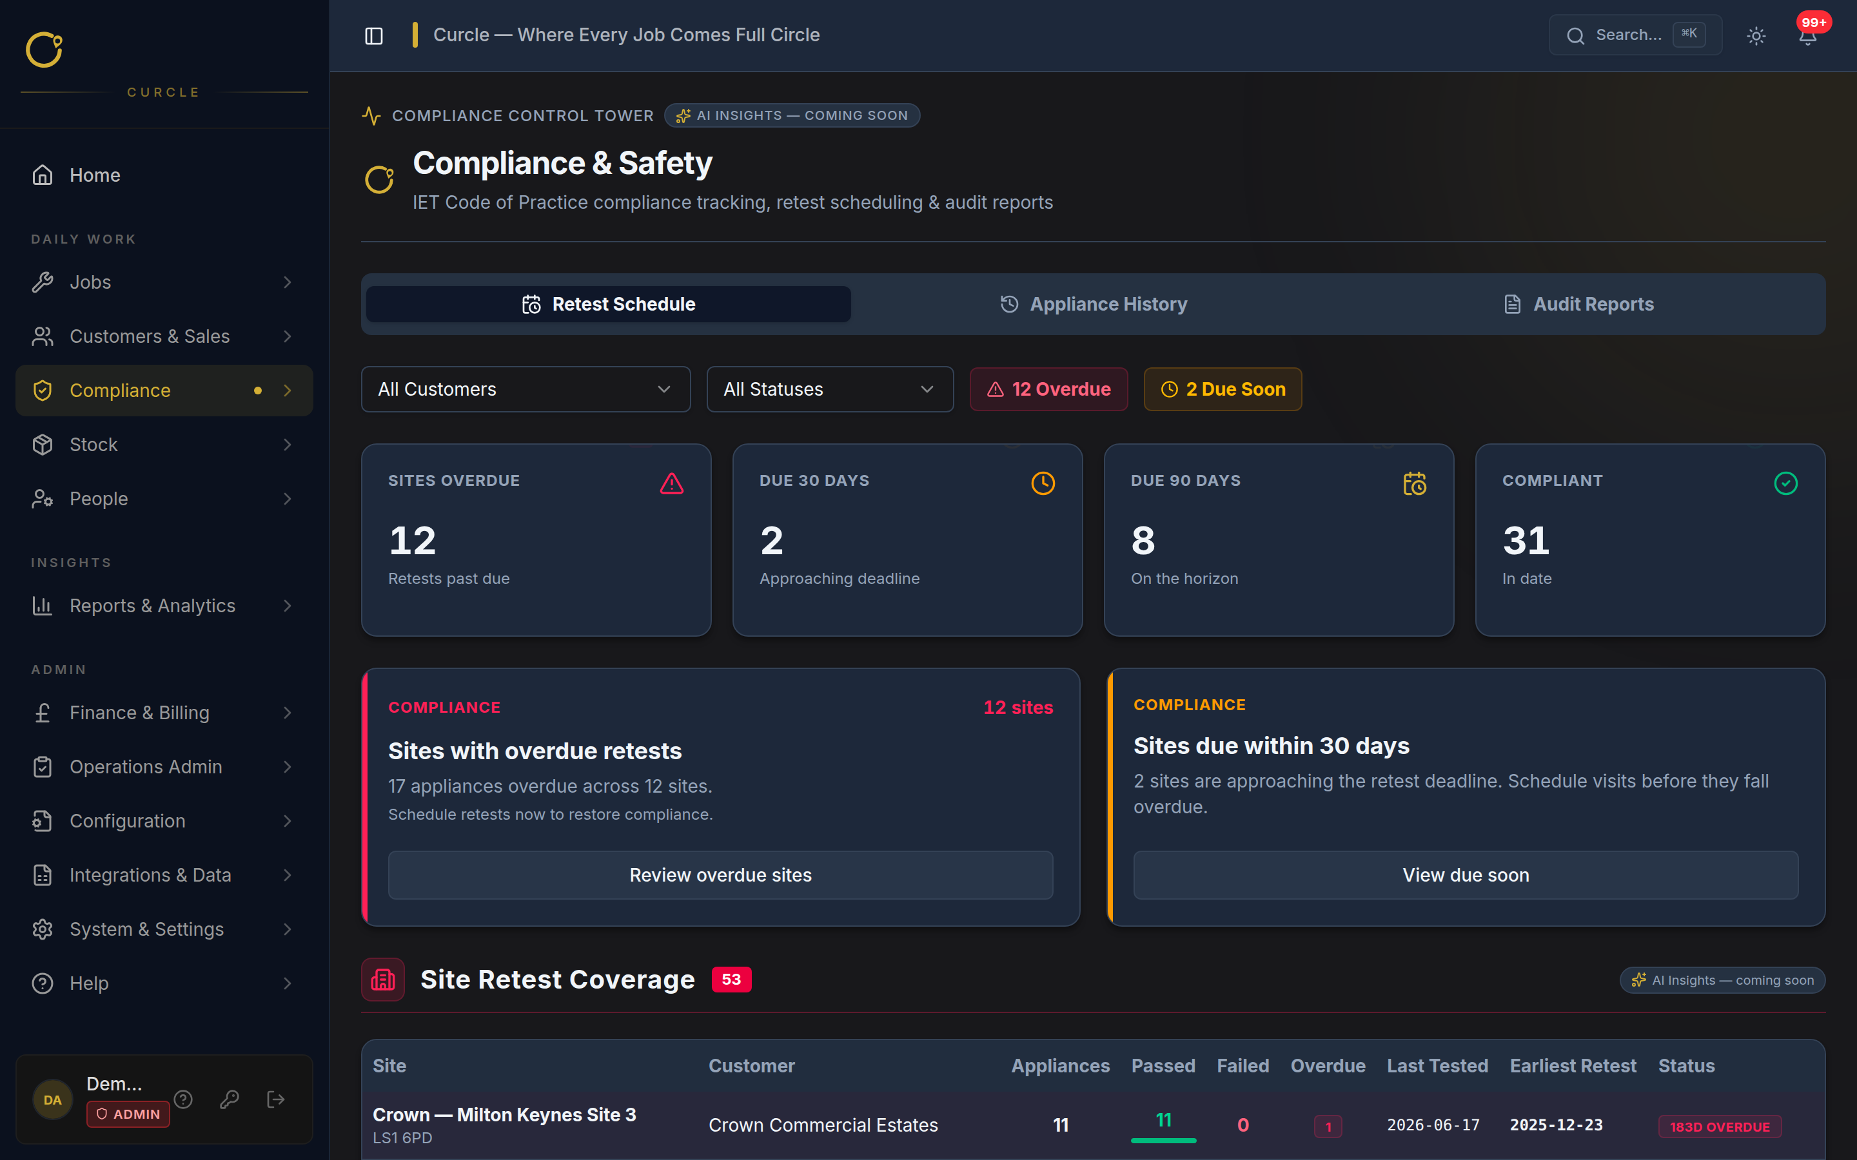Click Crown — Milton Keynes Site 3 row
Screen dimensions: 1857x1160
[x=1094, y=1125]
